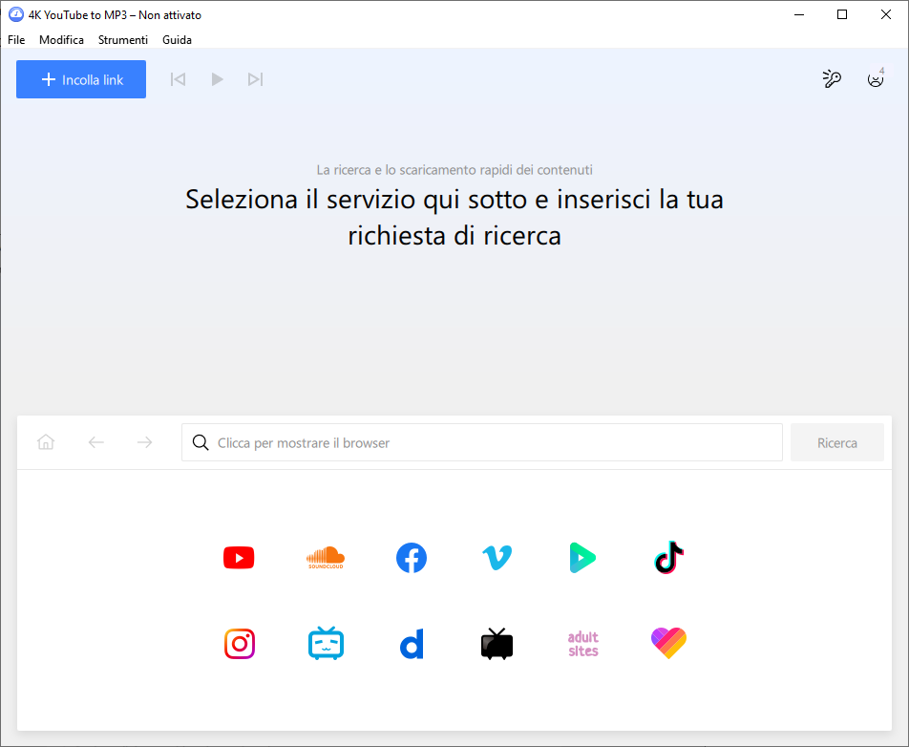
Task: Navigate forward in the browser
Action: (144, 442)
